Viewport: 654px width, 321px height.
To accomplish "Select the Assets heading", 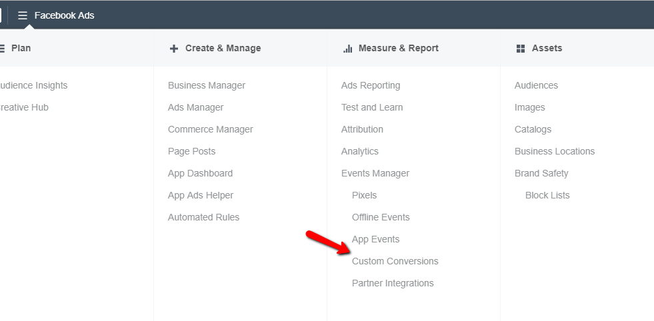I will pyautogui.click(x=547, y=48).
